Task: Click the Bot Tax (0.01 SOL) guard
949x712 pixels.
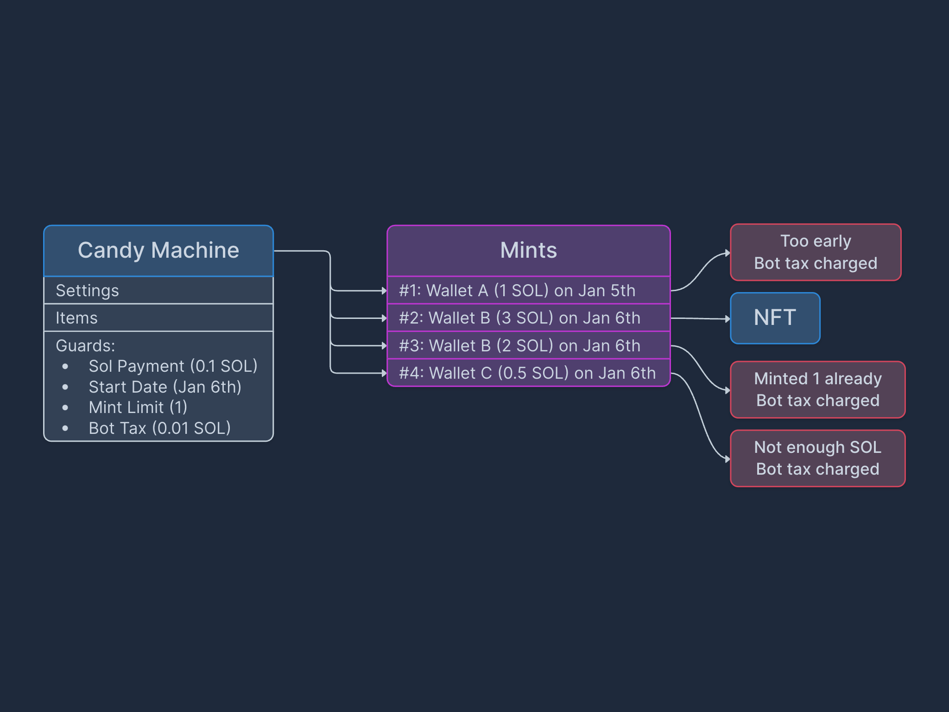Action: click(159, 428)
